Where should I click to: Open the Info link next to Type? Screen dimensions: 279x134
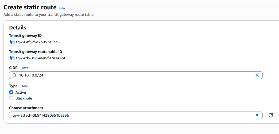click(x=25, y=86)
